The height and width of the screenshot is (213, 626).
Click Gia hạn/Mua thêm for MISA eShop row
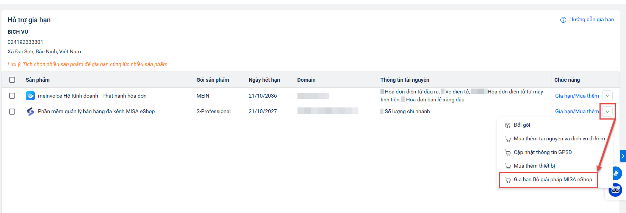(577, 111)
